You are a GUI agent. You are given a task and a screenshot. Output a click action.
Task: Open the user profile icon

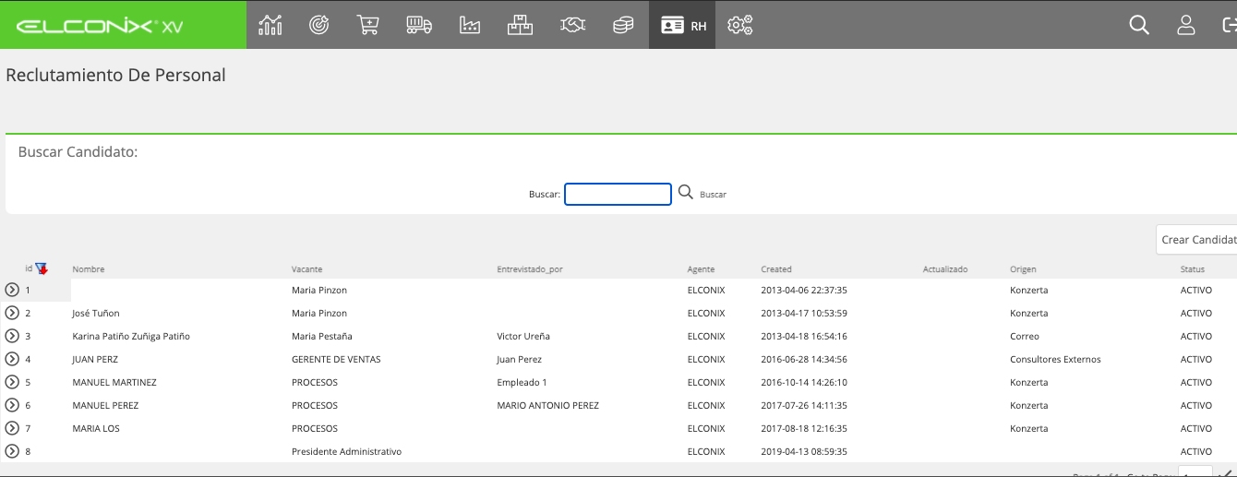coord(1186,25)
